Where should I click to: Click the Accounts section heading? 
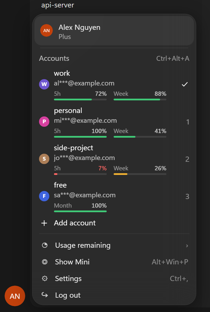54,58
